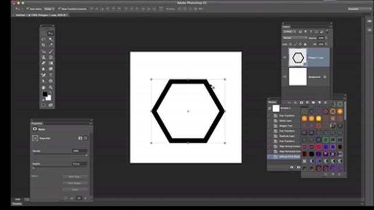Change the screen mode
The image size is (374, 210).
pos(51,105)
